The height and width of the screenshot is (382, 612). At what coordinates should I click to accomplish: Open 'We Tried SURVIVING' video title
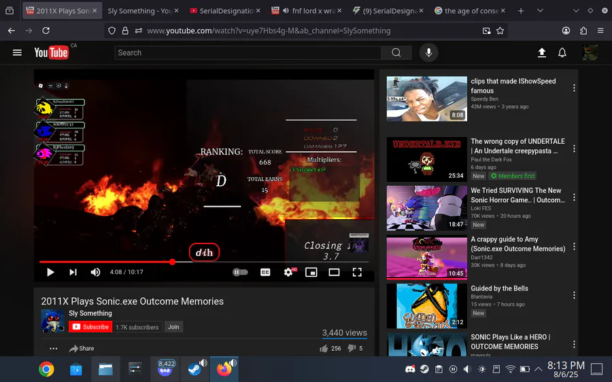tap(517, 195)
